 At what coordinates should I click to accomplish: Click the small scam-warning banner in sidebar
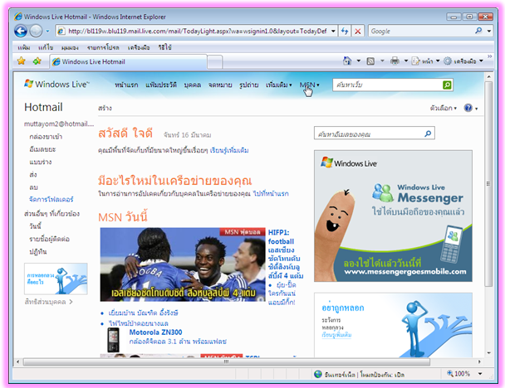pyautogui.click(x=56, y=279)
